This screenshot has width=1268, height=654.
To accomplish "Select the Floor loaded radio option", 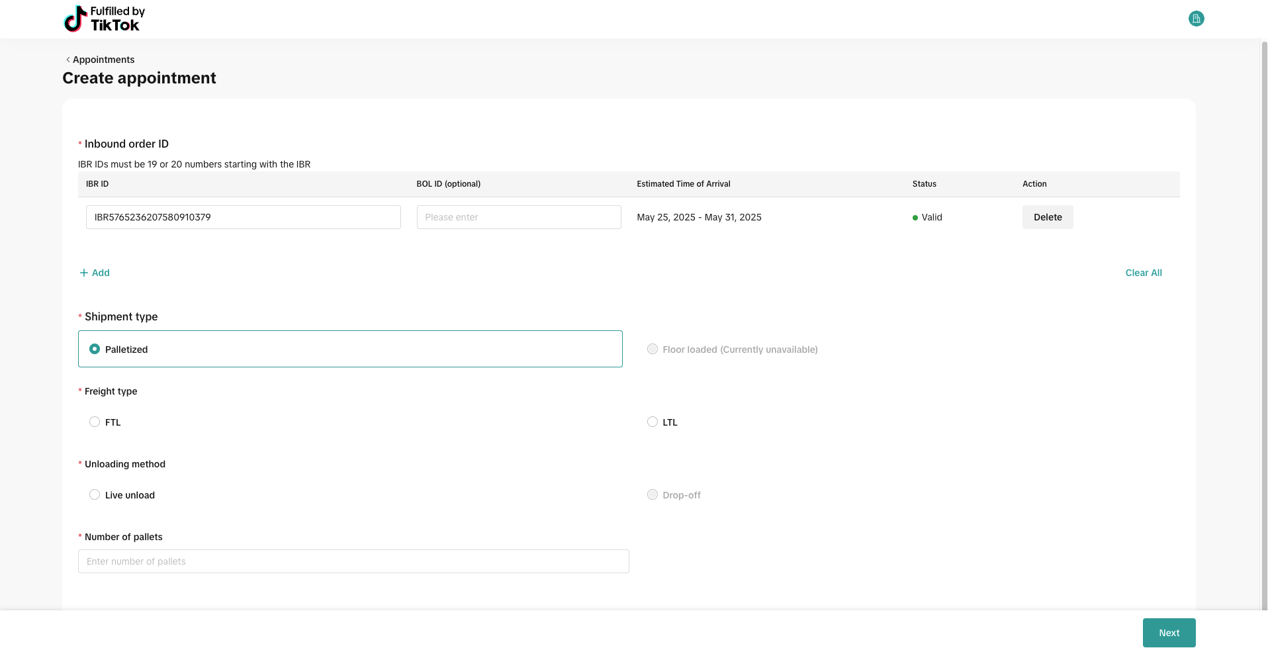I will click(653, 350).
